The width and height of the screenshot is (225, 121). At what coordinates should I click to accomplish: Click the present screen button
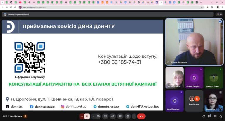click(x=105, y=116)
